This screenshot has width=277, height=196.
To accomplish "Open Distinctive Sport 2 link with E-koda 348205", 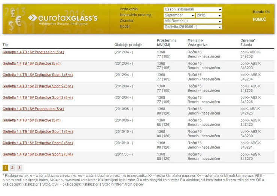I will 38,86.
